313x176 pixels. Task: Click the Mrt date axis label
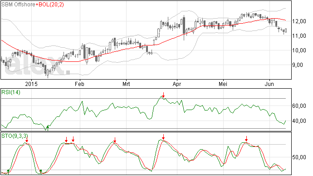coord(126,84)
